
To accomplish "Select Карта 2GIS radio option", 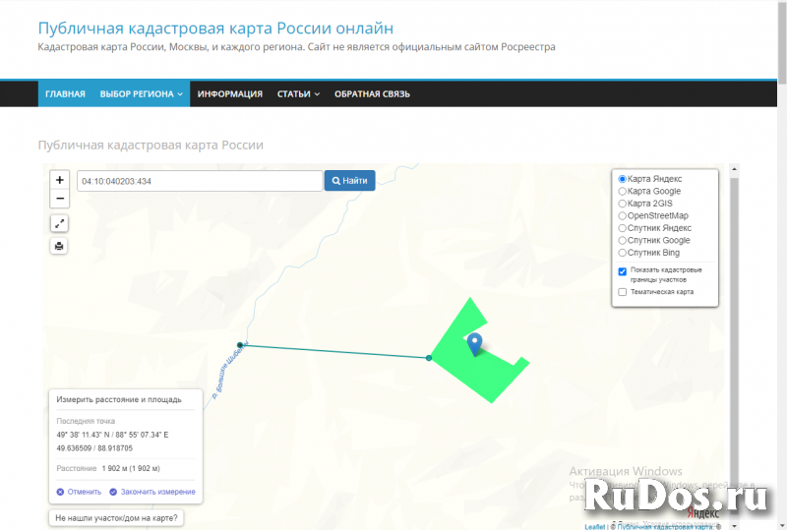I will click(623, 204).
